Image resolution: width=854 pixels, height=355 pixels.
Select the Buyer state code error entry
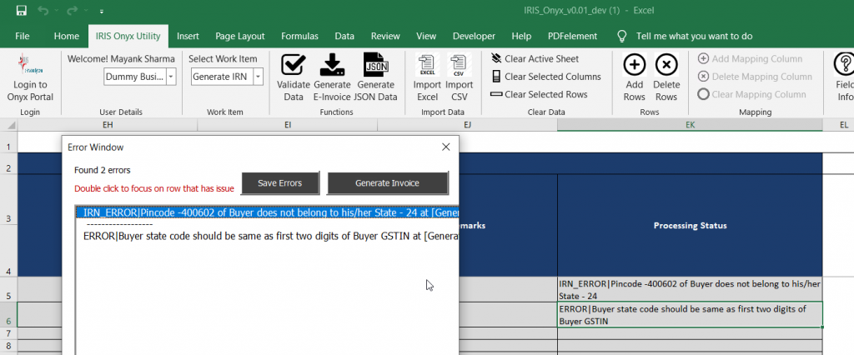[268, 237]
